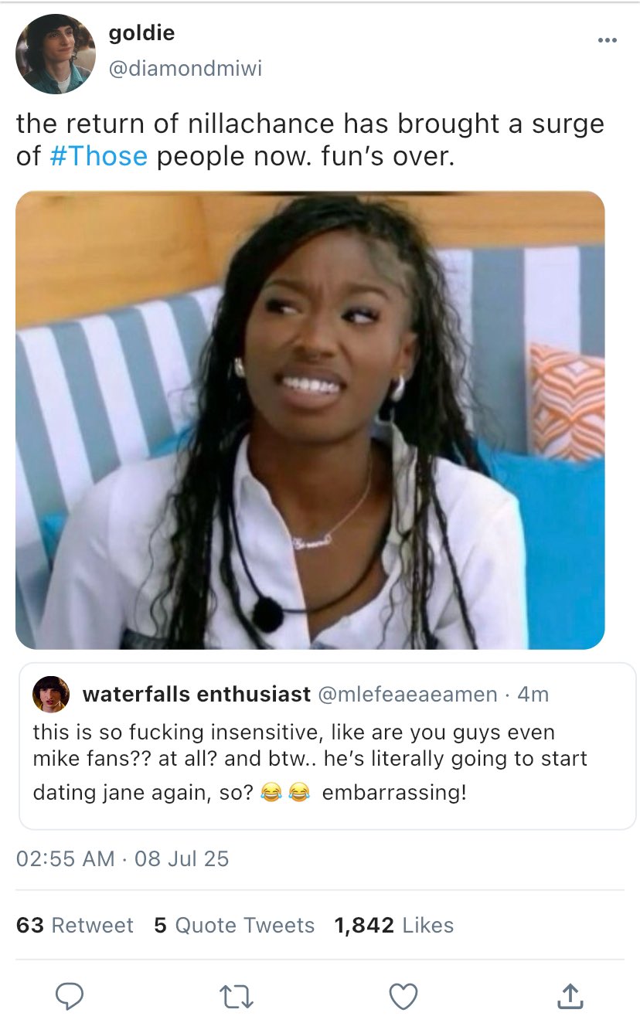Follow the #Those hashtag link
Viewport: 640px width, 1023px height.
tap(98, 156)
